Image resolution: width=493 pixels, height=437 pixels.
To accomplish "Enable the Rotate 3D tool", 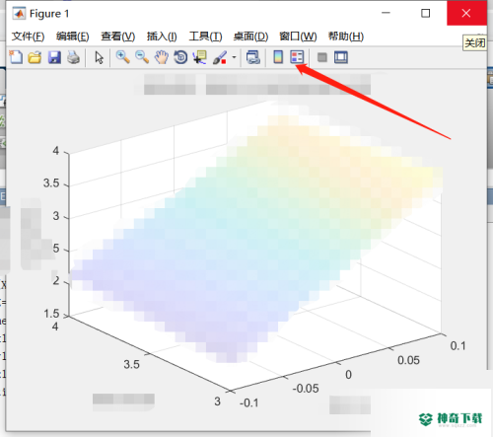I will (x=180, y=57).
